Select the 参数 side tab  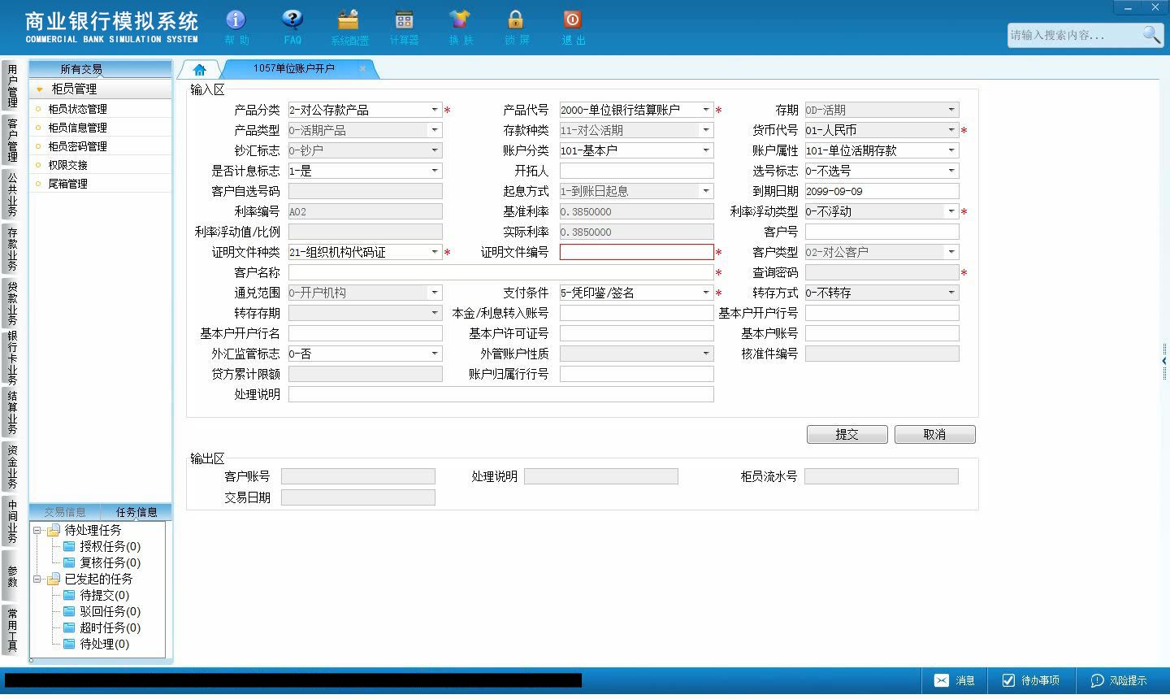click(12, 575)
